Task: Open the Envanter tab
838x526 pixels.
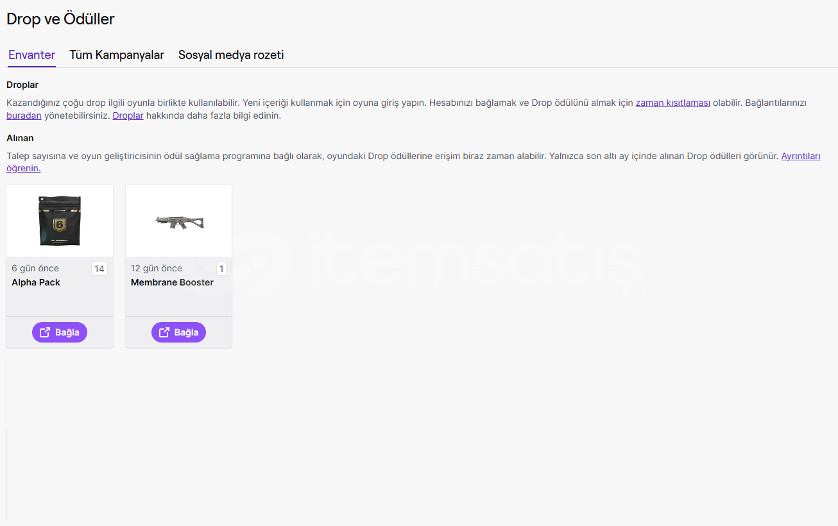Action: click(31, 55)
